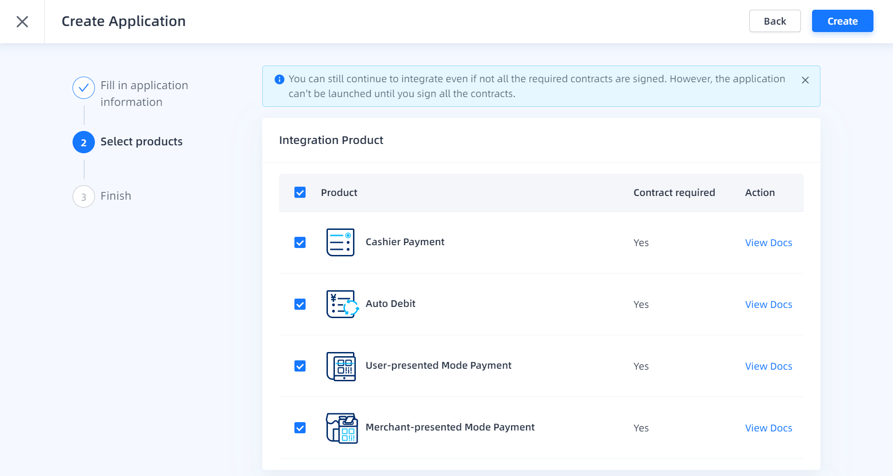Select the Finish step label
Screen dimensions: 893x476
[x=115, y=196]
